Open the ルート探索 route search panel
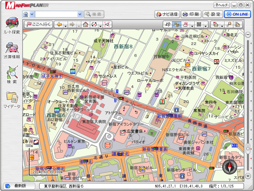Screen dimensions: 254x191 (12, 25)
